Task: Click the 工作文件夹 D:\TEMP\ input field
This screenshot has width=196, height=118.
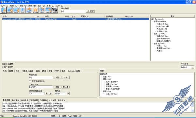Action: [x=41, y=87]
